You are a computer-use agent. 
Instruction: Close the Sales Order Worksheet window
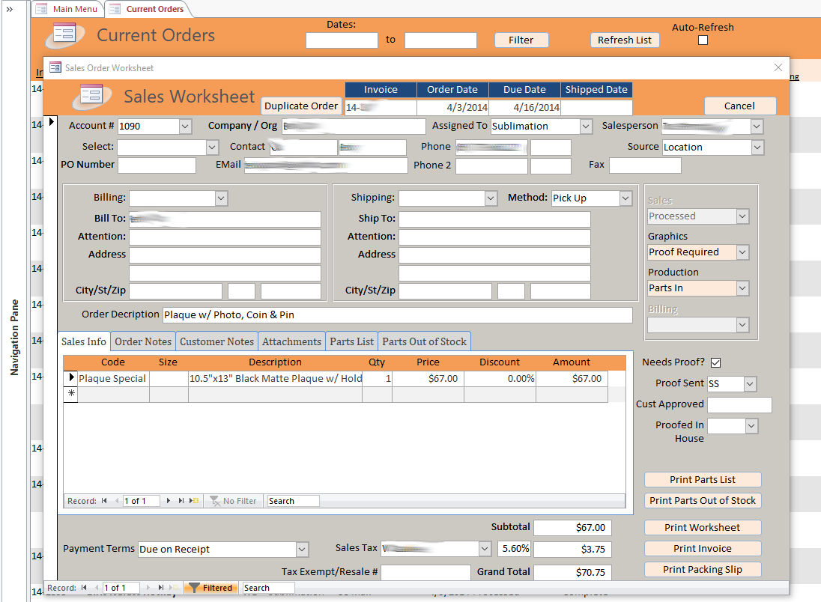tap(778, 67)
